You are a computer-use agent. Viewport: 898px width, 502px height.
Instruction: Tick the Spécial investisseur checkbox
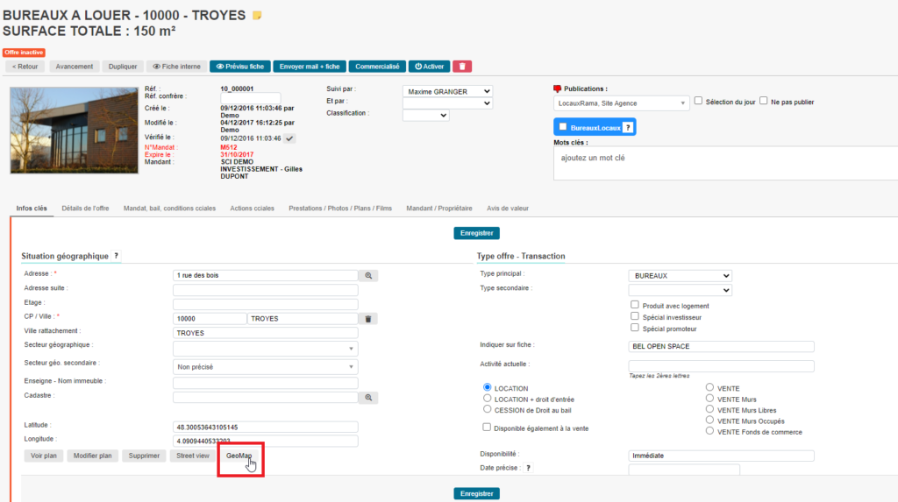pos(635,316)
